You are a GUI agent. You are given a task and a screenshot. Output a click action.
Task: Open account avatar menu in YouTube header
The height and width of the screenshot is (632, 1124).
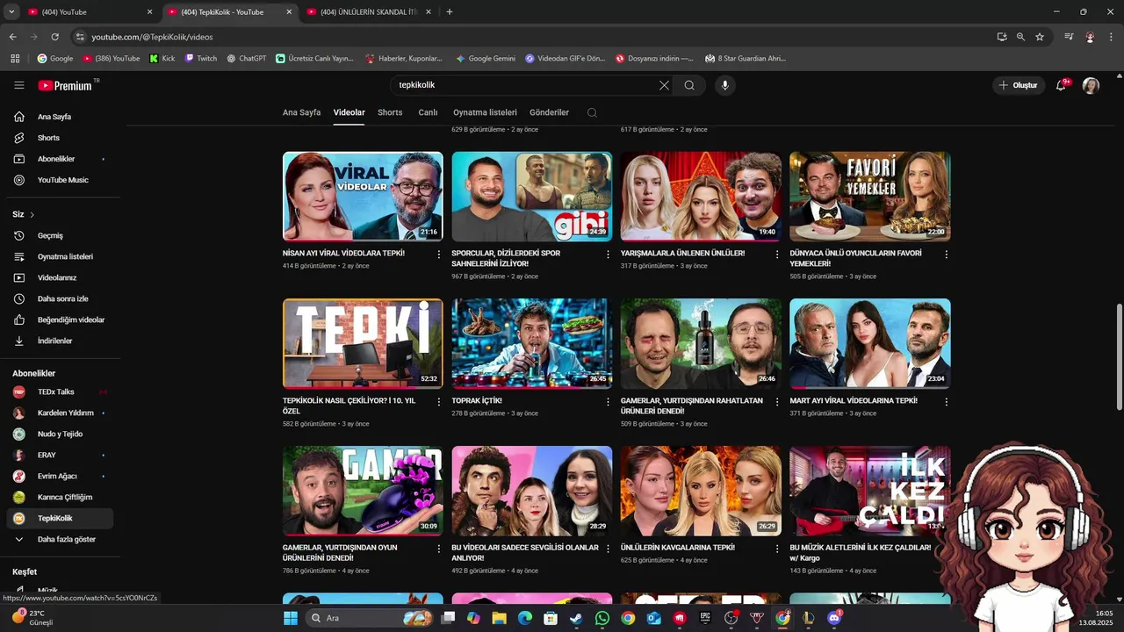tap(1091, 85)
